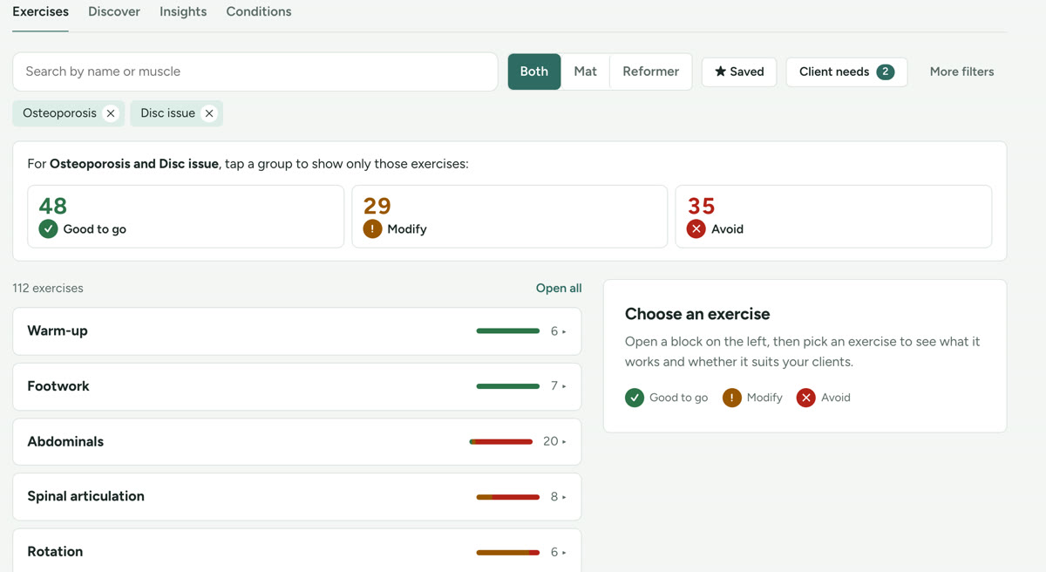Open the Insights tab
This screenshot has height=572, width=1046.
[x=183, y=11]
